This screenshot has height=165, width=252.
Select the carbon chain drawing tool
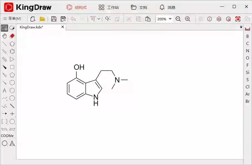tap(4, 98)
